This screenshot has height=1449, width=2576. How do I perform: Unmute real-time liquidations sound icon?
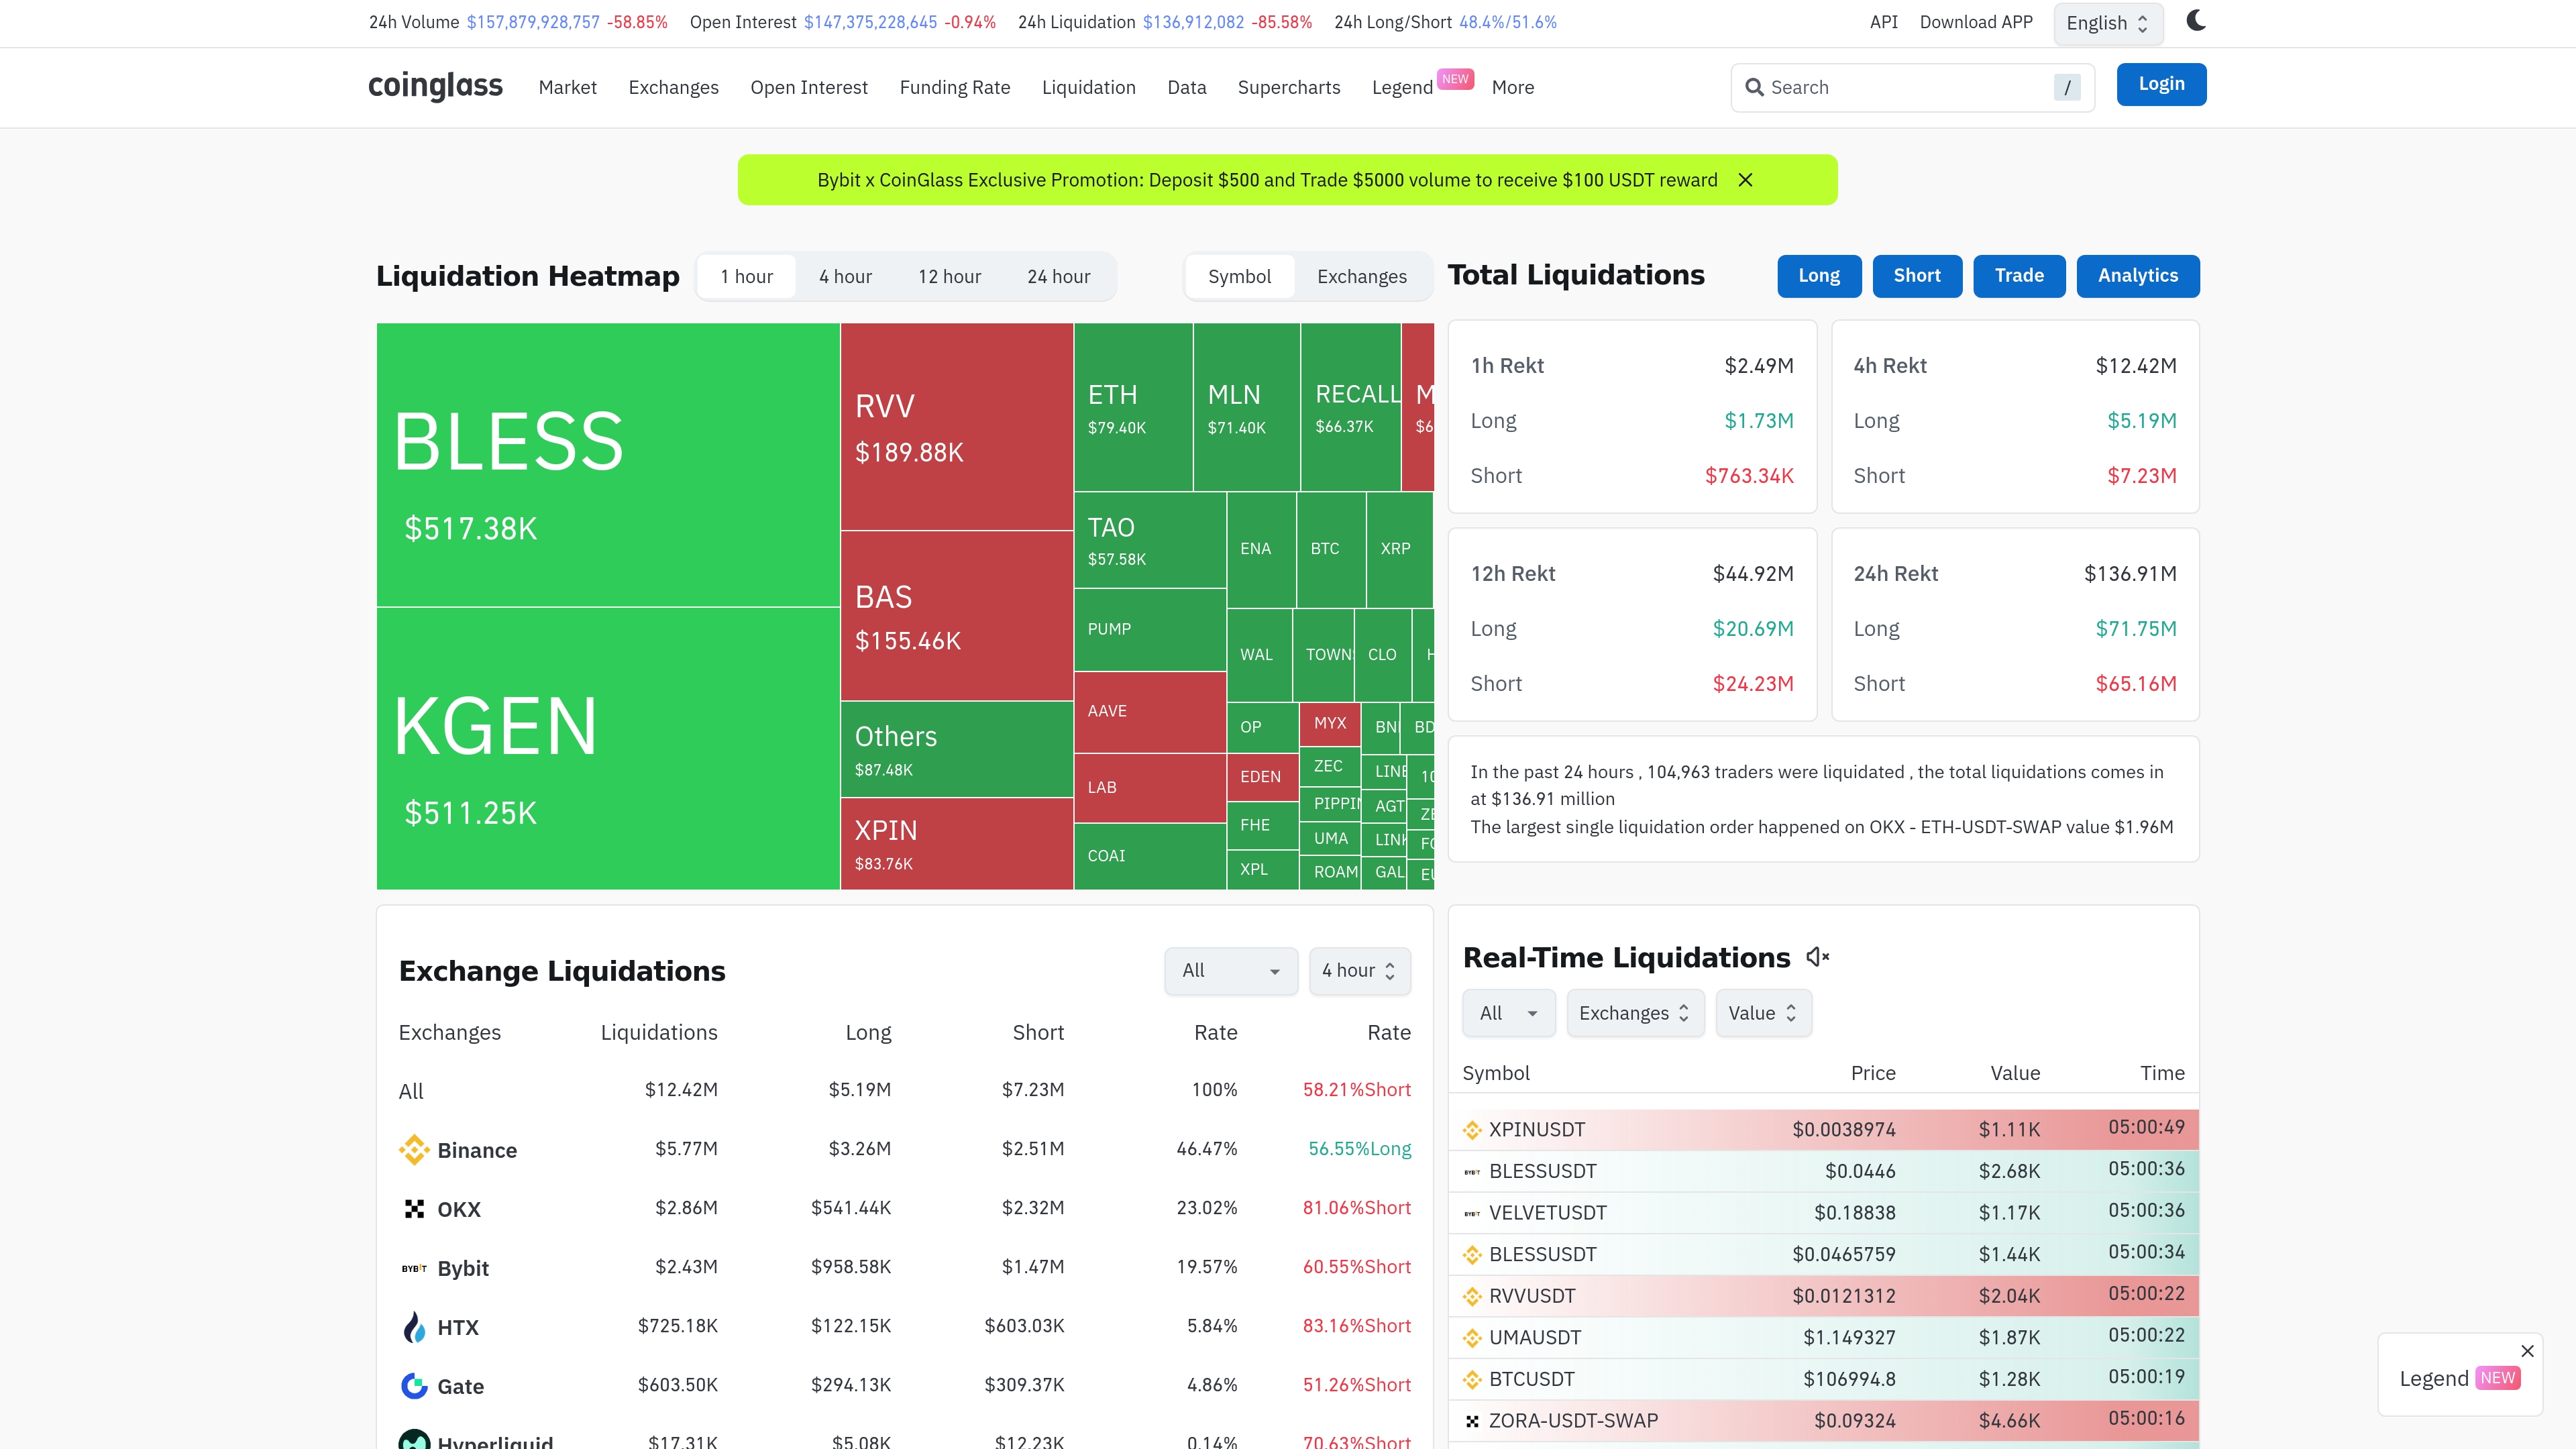[x=1817, y=957]
